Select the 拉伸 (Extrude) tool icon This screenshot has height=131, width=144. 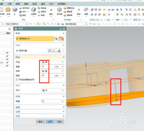click(x=8, y=10)
